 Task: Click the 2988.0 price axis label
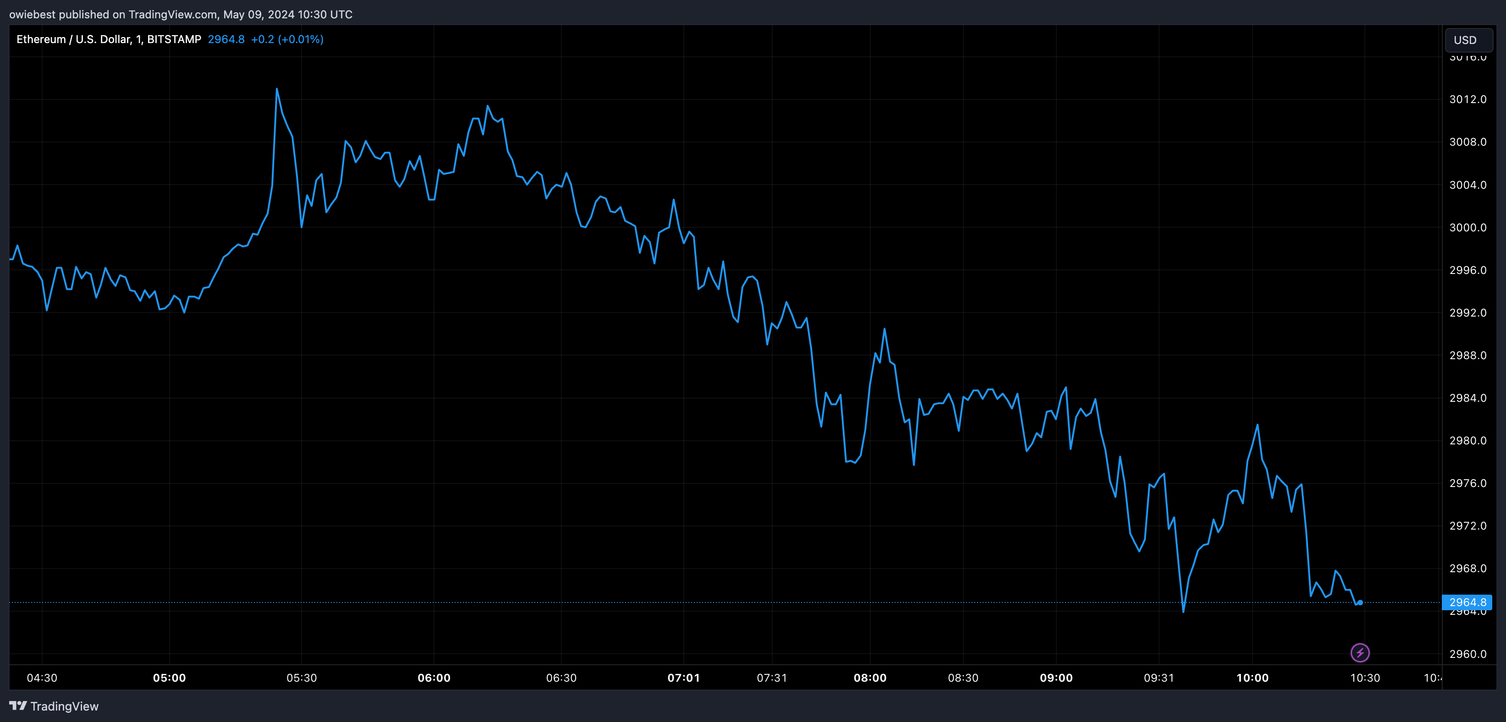(x=1468, y=356)
